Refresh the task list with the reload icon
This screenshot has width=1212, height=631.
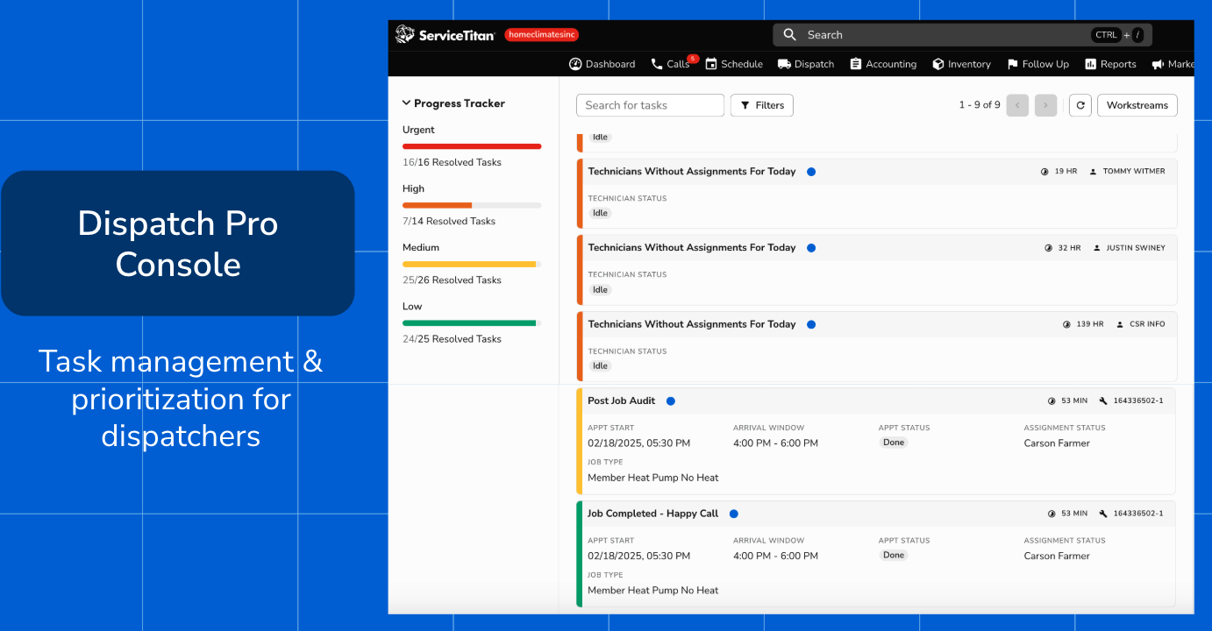(1080, 105)
